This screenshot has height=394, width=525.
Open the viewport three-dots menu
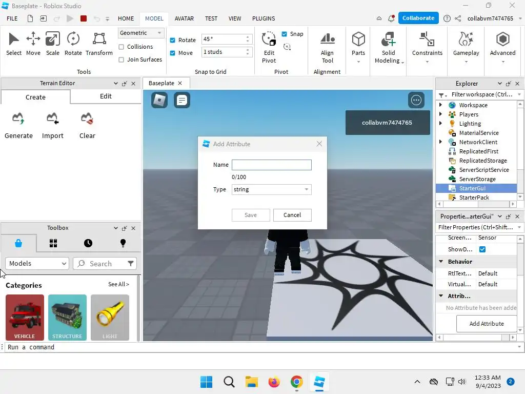(x=416, y=100)
